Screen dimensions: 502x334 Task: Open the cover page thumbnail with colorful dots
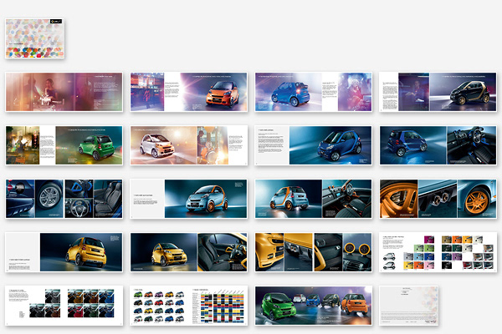34,38
